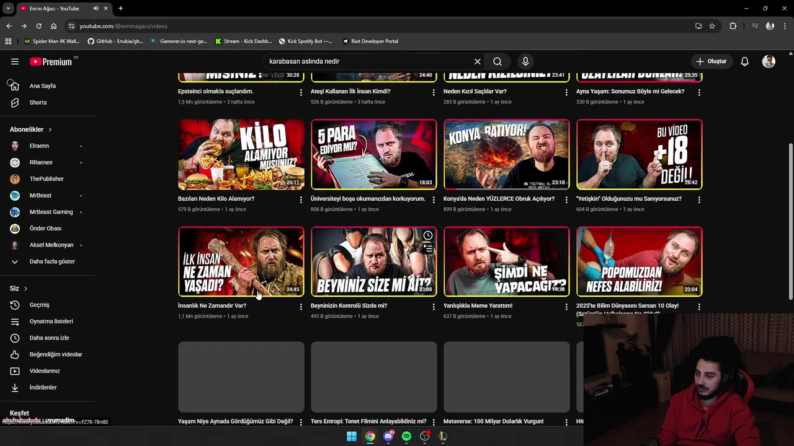
Task: Open options for 'Bazıları Neden Kilo Alamıyor?'
Action: click(301, 200)
